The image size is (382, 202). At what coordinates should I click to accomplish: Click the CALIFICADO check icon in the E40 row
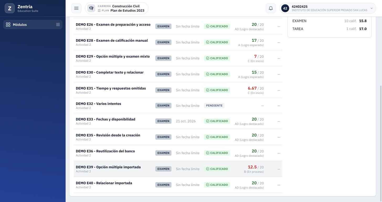click(x=208, y=185)
